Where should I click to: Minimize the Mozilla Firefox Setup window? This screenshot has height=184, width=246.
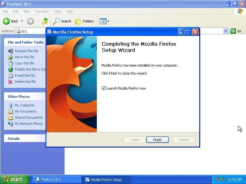[181, 32]
